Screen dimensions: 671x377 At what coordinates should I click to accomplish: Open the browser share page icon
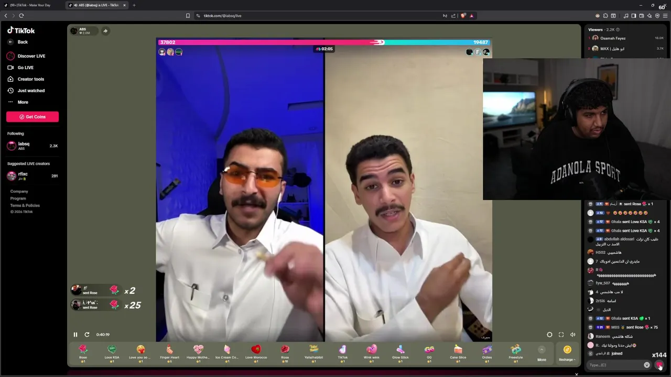(453, 16)
